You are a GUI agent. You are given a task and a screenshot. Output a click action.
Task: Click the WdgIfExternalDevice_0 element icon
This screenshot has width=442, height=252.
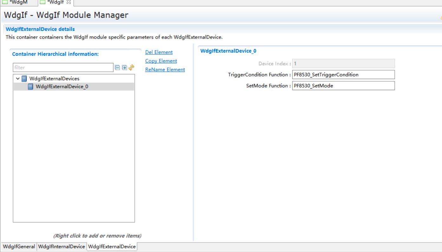[x=30, y=87]
